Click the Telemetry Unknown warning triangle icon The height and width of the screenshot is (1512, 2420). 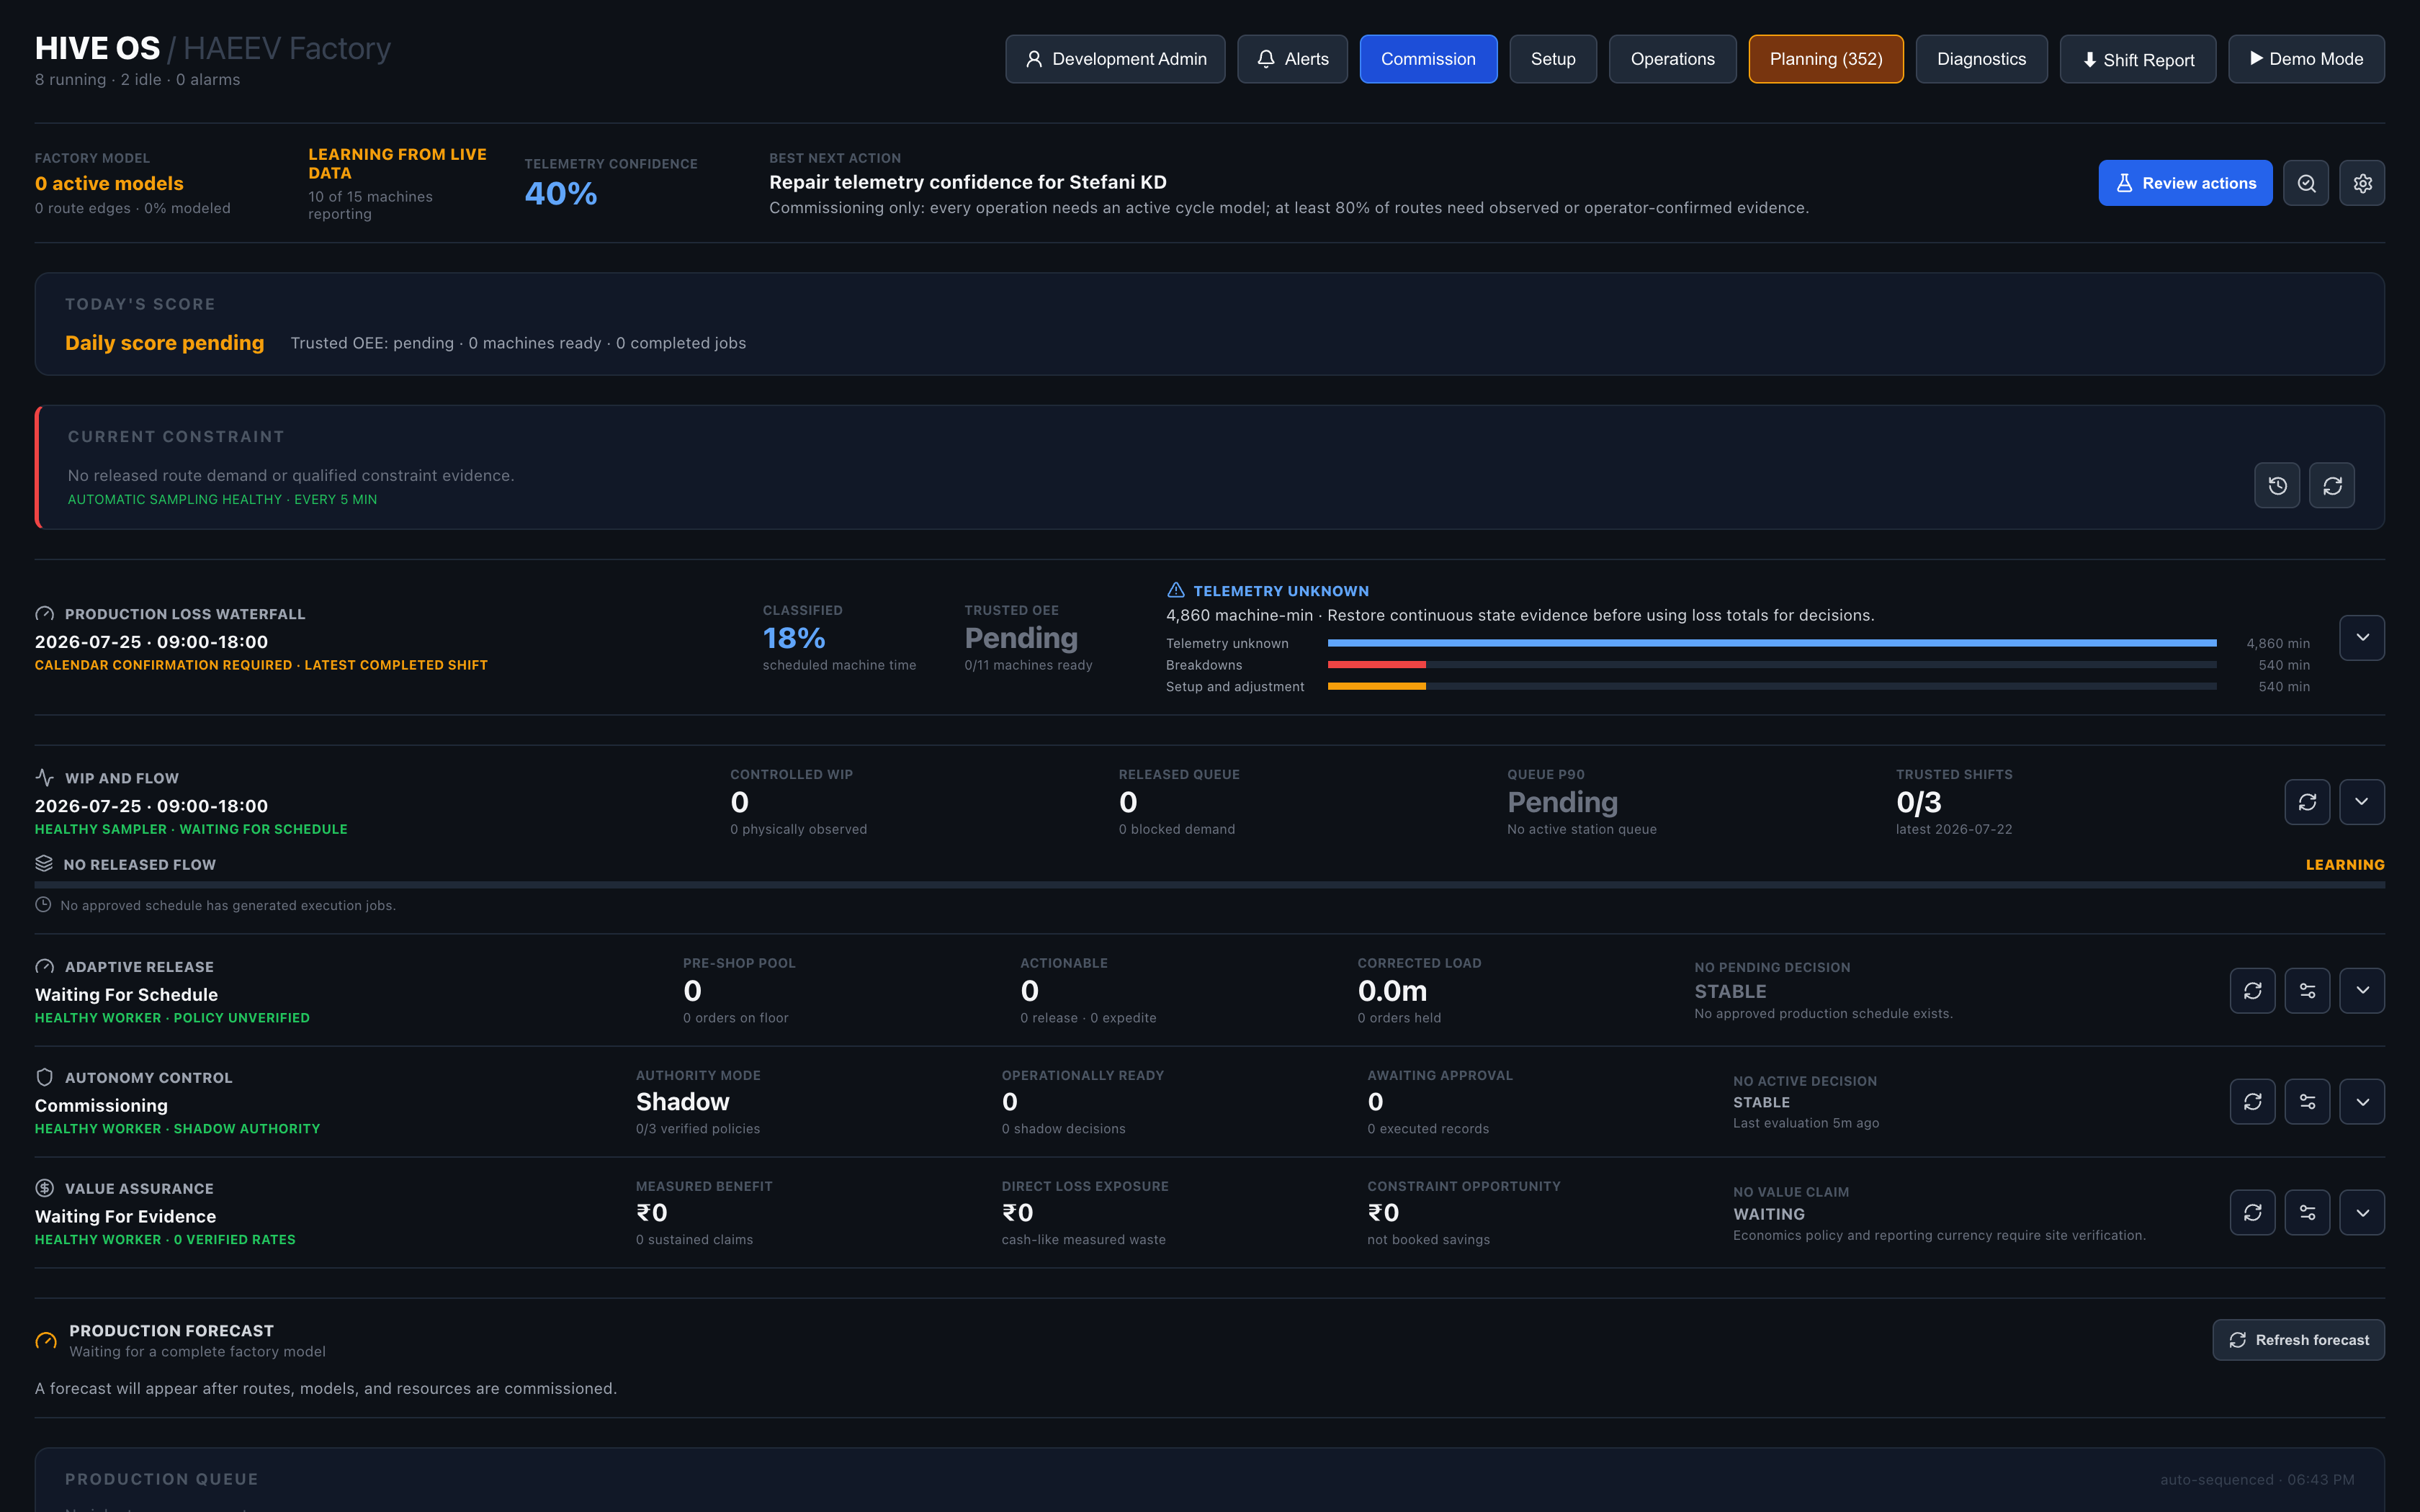click(1176, 590)
